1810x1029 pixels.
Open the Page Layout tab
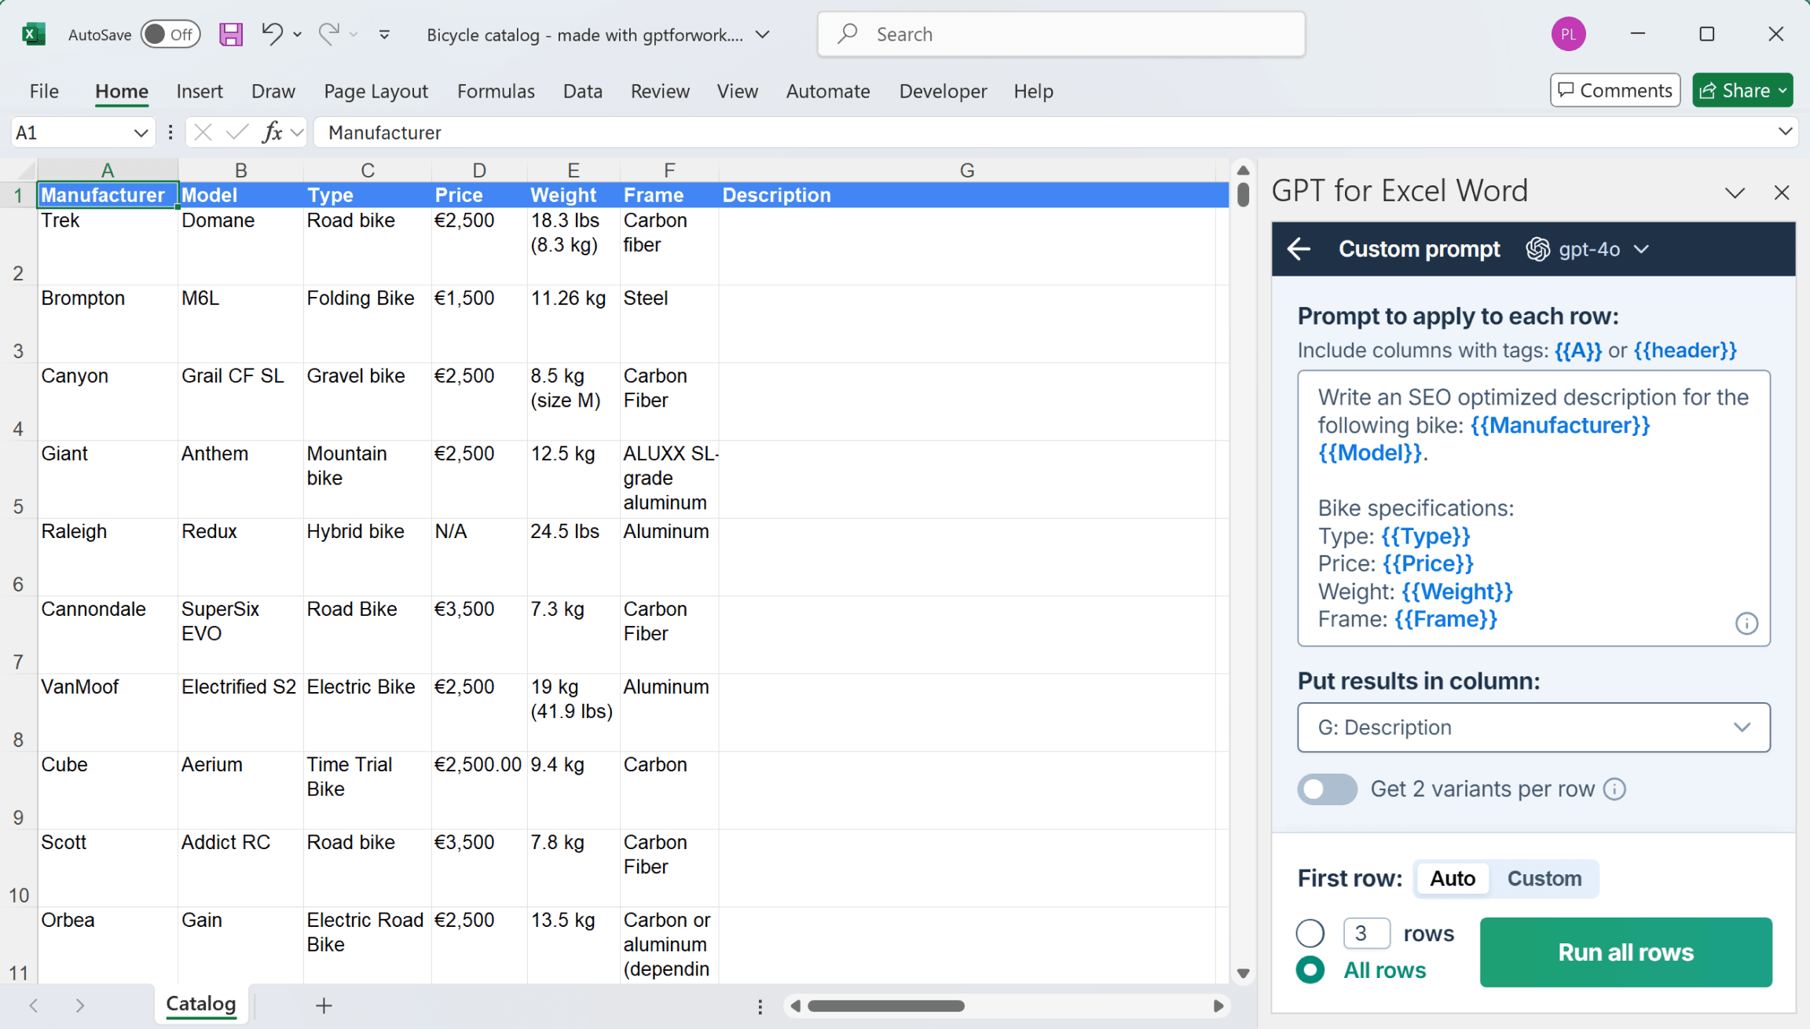pyautogui.click(x=376, y=91)
